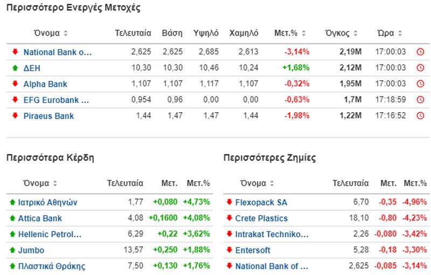Click the red down arrow beside Alpha Bank
The width and height of the screenshot is (431, 275).
[15, 84]
